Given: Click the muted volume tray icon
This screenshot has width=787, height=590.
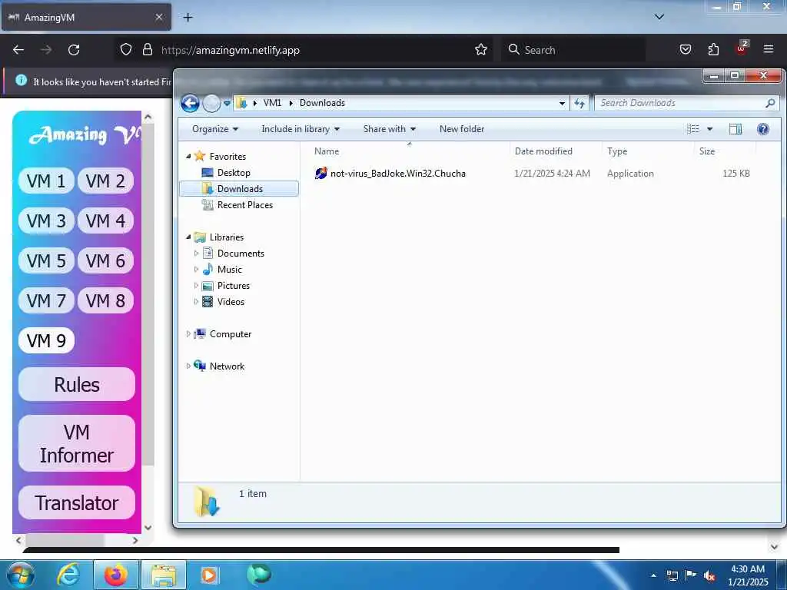Looking at the screenshot, I should [x=709, y=576].
